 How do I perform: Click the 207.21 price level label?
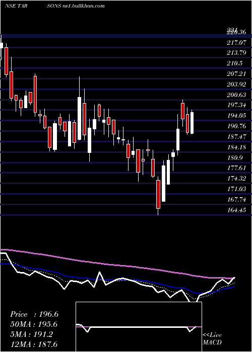click(236, 73)
